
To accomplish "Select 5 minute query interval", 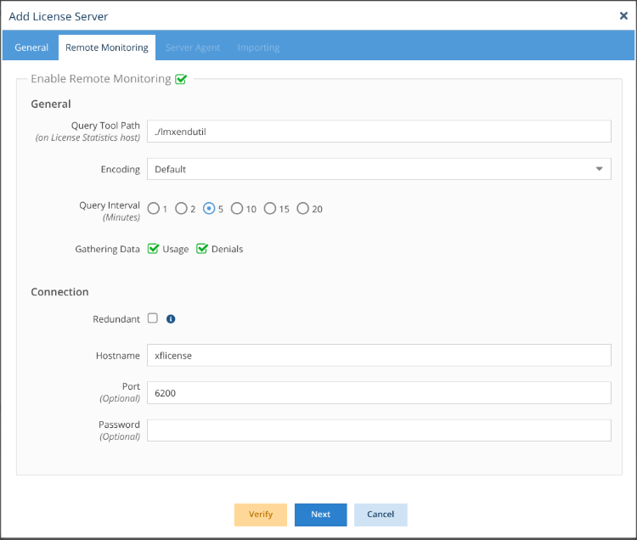I will [209, 209].
